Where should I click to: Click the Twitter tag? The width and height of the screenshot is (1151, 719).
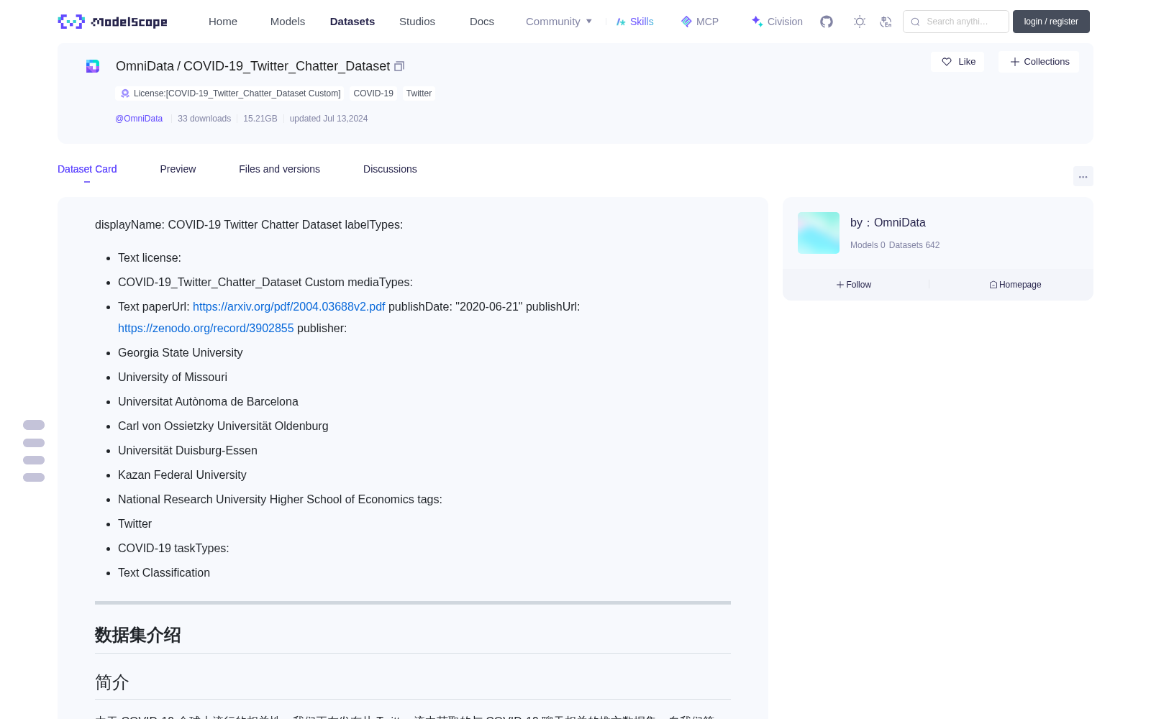pos(419,93)
